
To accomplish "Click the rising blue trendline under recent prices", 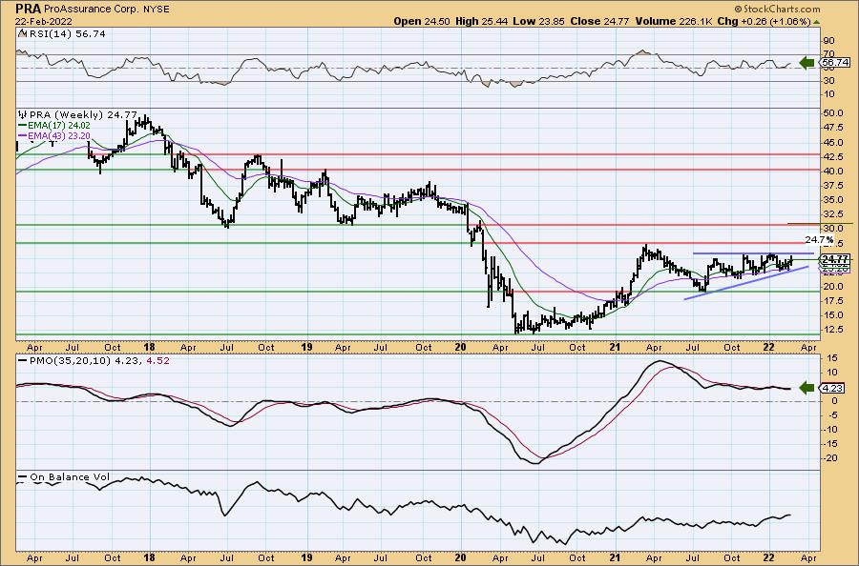I will (746, 283).
